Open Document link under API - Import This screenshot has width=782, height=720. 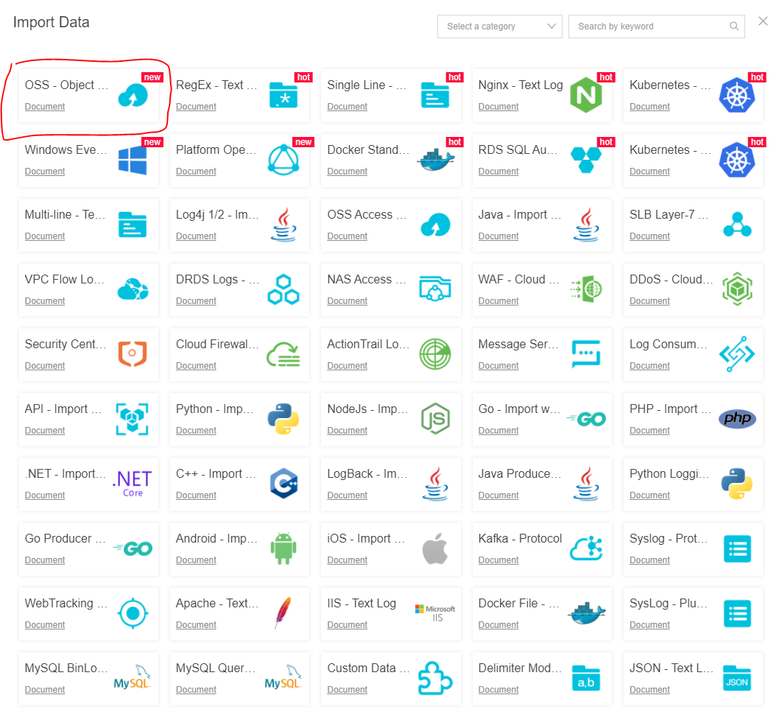[x=45, y=431]
